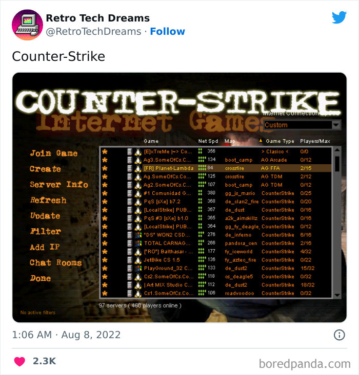
Task: Click the Twitter bird logo
Action: [339, 17]
